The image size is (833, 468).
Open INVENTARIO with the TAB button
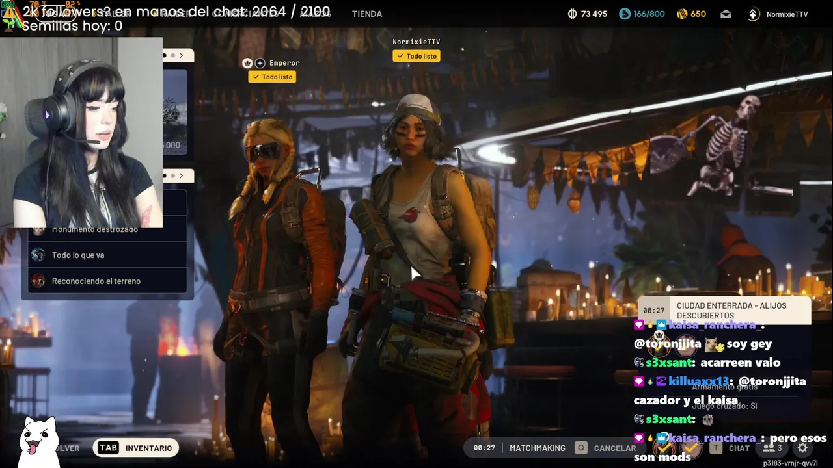pos(136,448)
